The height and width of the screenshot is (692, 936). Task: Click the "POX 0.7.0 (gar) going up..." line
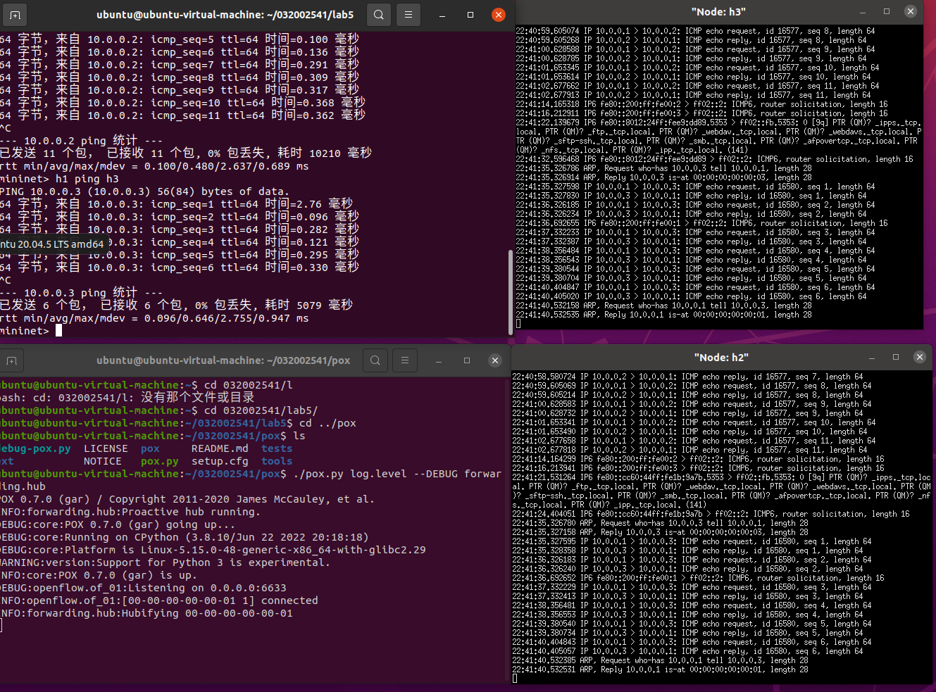click(118, 524)
